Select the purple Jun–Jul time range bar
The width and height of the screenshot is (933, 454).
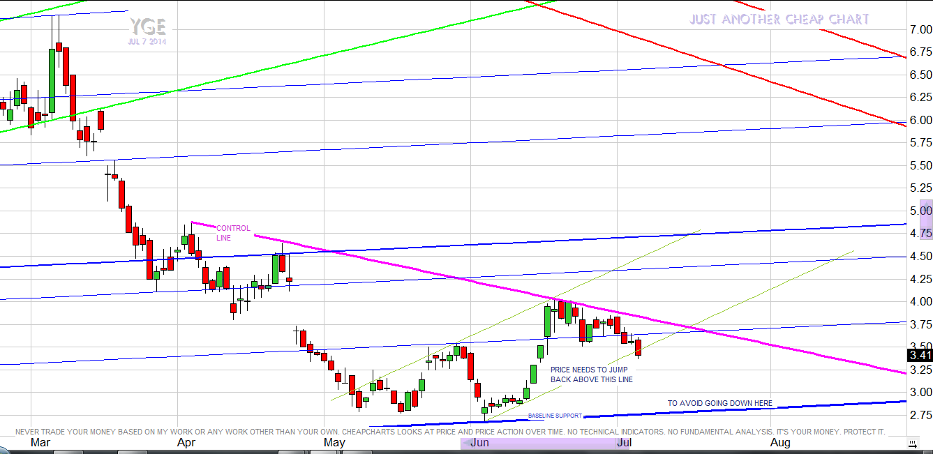544,444
